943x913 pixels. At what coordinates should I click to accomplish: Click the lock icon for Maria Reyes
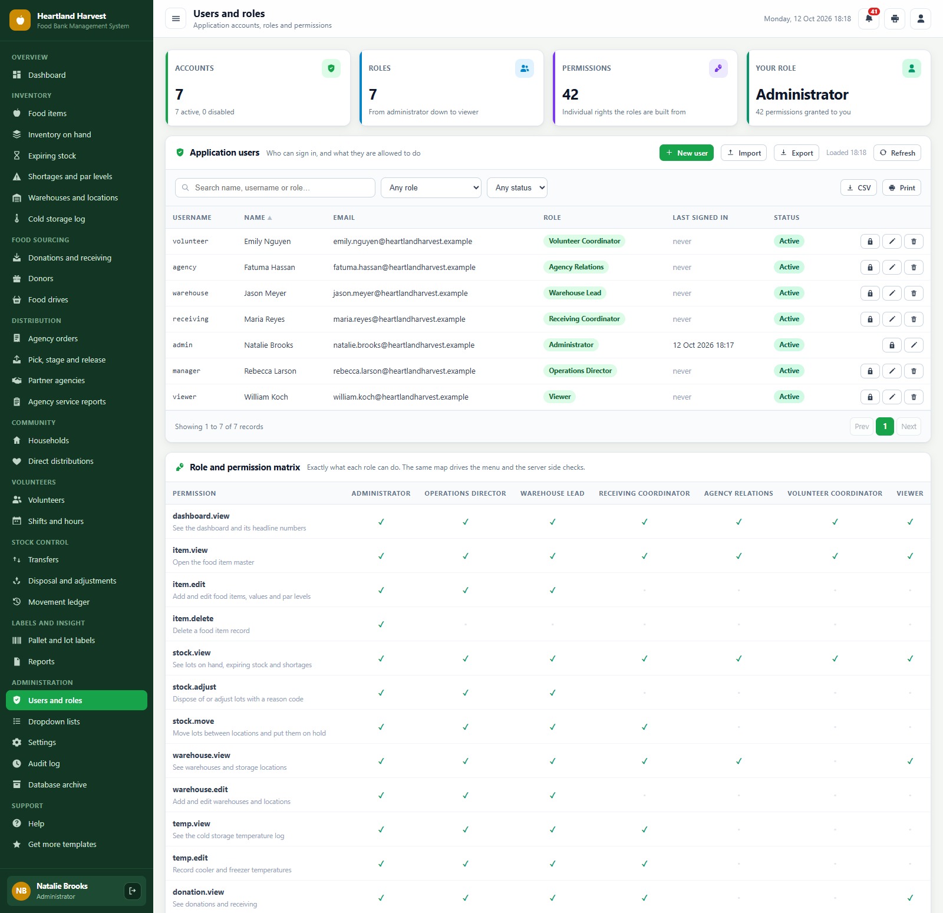(870, 319)
